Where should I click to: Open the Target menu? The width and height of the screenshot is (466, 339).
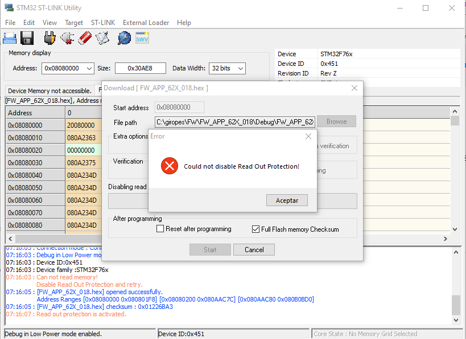(x=74, y=23)
